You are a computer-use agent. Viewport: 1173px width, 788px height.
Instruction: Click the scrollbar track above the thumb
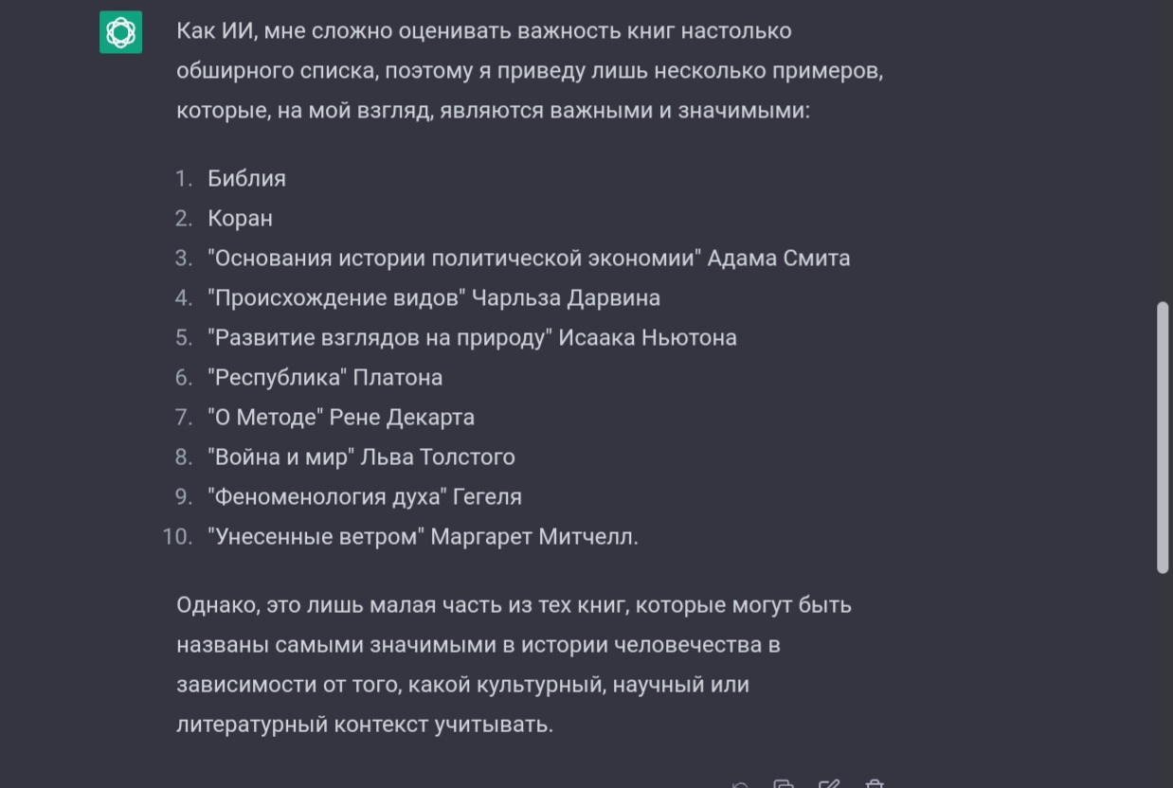[x=1163, y=152]
